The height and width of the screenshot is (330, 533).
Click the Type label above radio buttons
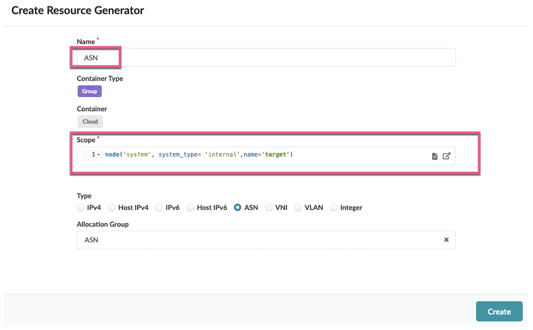click(84, 196)
